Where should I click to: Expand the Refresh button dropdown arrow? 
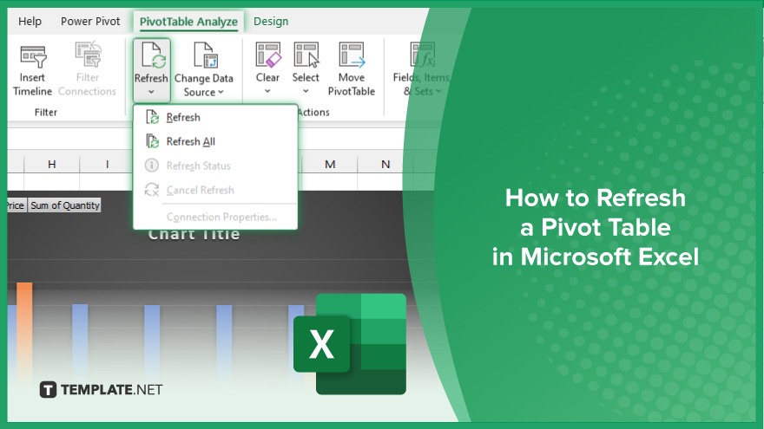coord(151,92)
